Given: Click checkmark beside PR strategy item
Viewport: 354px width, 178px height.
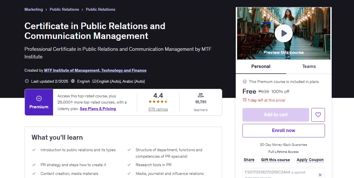Looking at the screenshot, I should (x=34, y=165).
